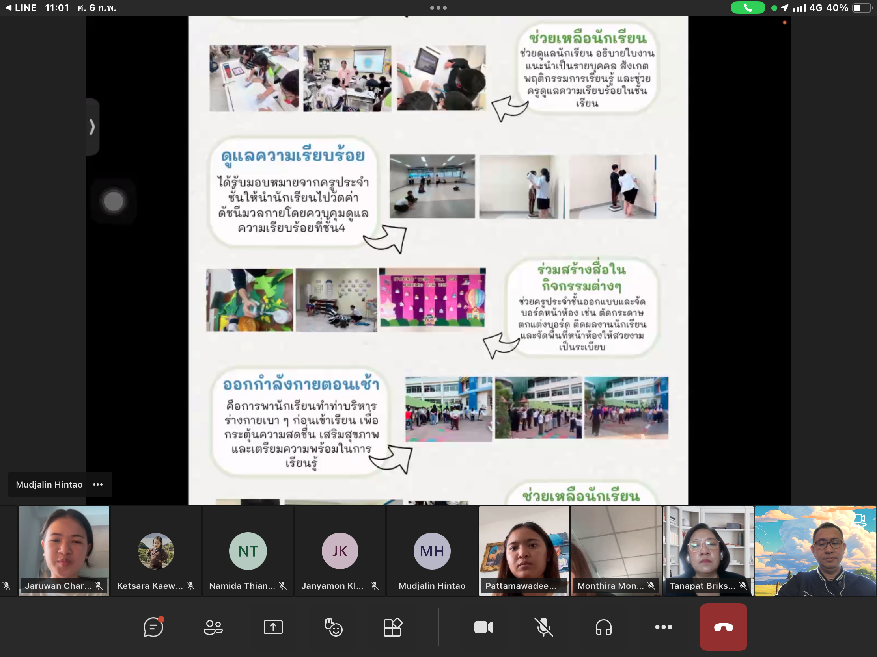Open the chat bubble icon
Viewport: 877px width, 657px height.
[x=153, y=627]
